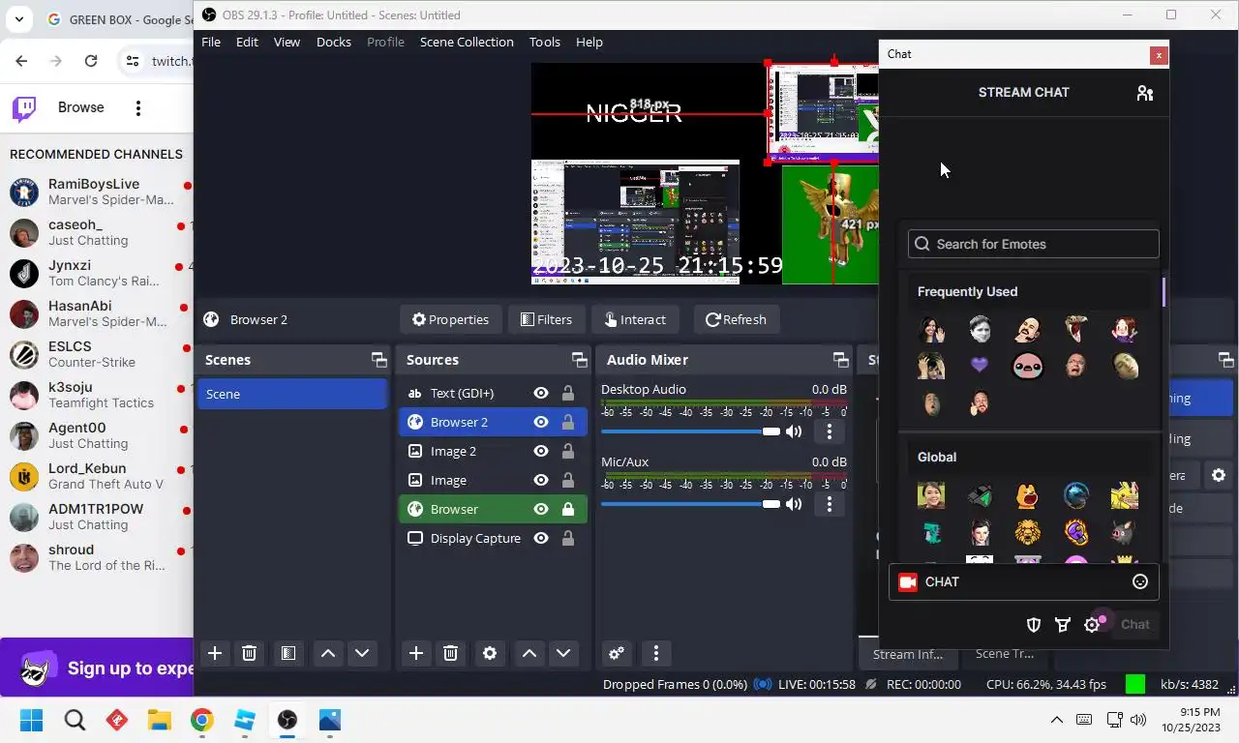Switch to the Scene Tr... tab
1239x743 pixels.
click(1004, 654)
